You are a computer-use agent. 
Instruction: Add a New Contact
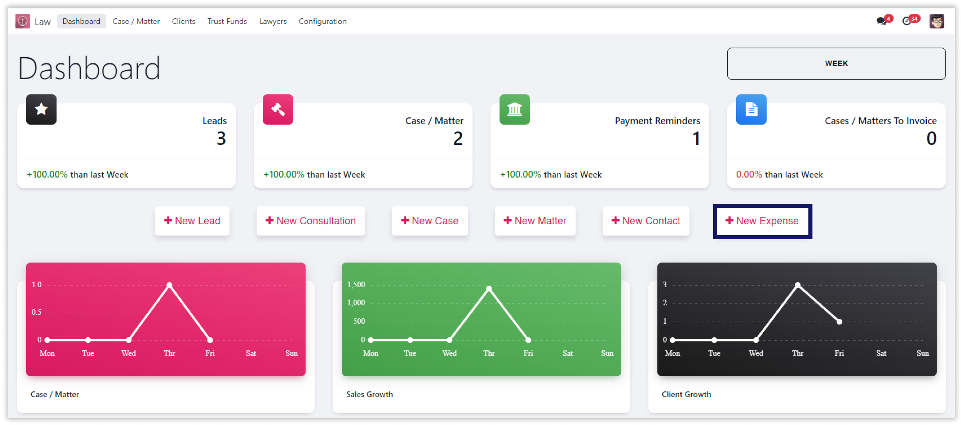click(x=646, y=221)
